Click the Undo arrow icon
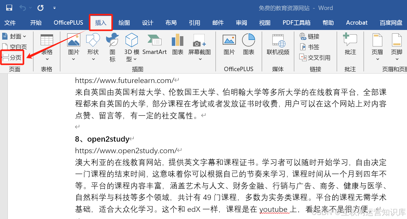Viewport: 407px width, 219px height. (22, 8)
